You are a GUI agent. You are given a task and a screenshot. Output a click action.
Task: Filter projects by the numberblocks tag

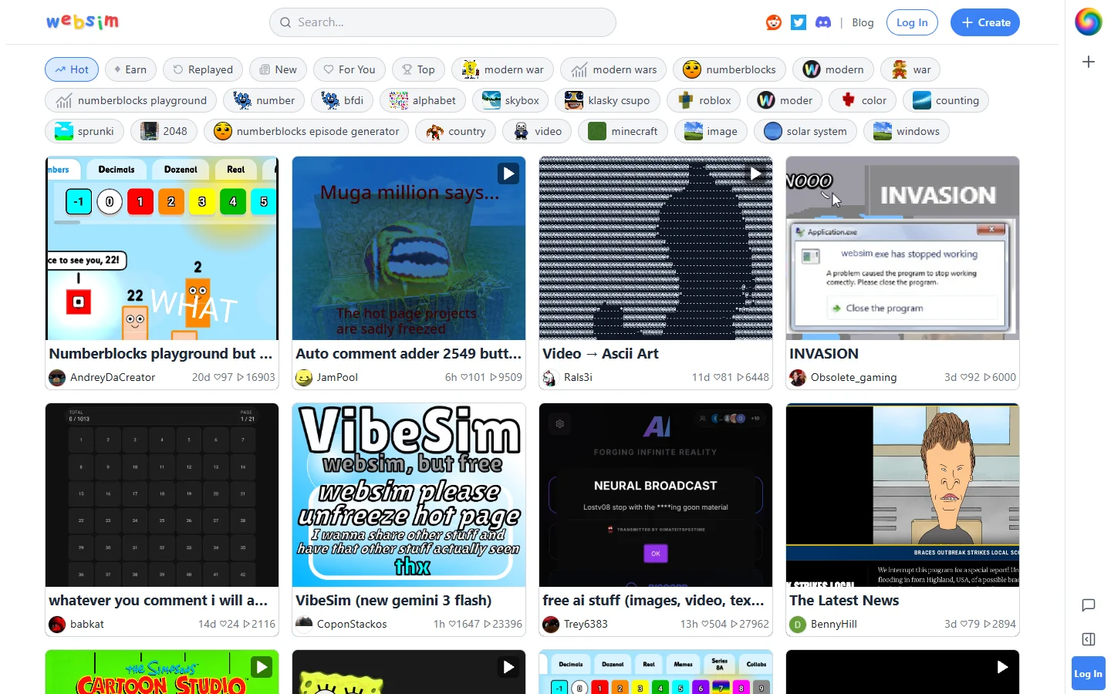tap(728, 69)
